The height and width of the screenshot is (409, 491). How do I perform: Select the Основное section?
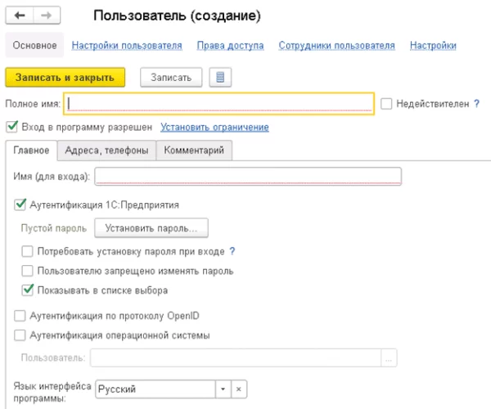34,45
